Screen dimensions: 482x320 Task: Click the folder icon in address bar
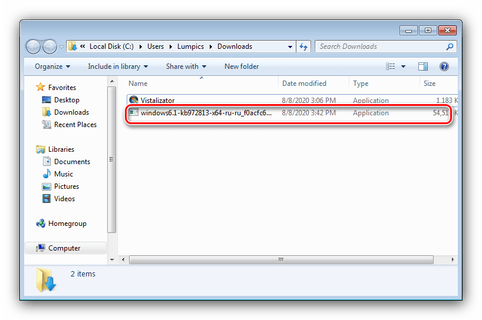72,46
